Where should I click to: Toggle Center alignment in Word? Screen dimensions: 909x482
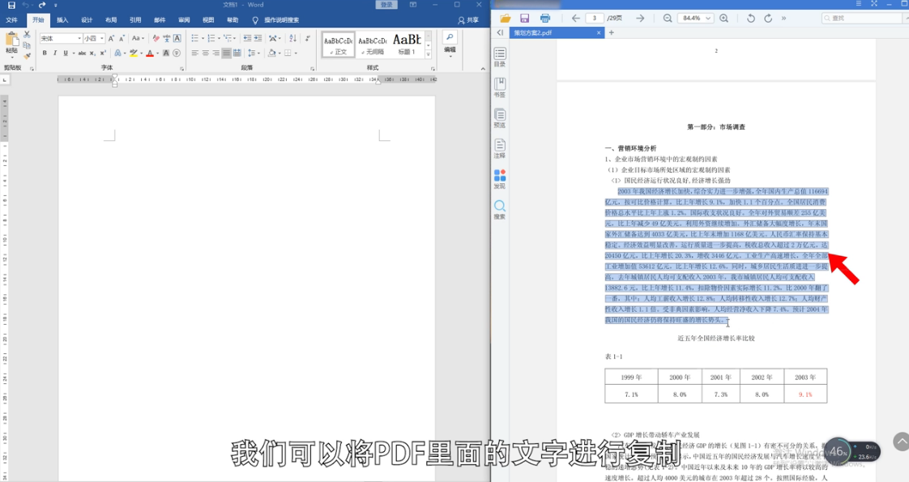[x=205, y=53]
